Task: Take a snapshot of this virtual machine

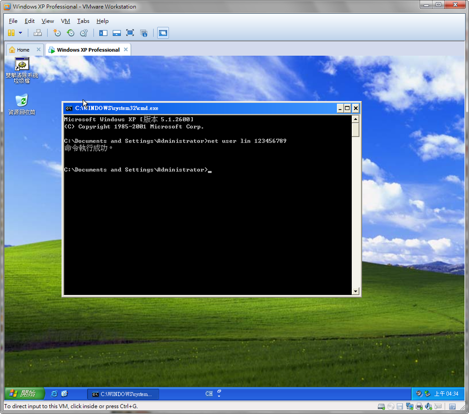Action: [x=57, y=33]
